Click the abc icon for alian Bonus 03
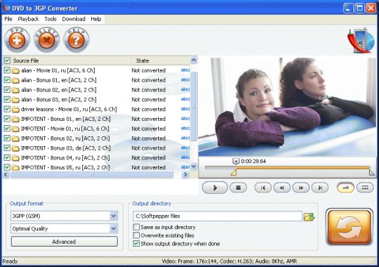This screenshot has height=267, width=379. coord(185,99)
